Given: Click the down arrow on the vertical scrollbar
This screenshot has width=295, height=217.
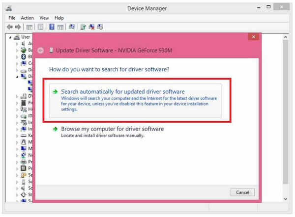Looking at the screenshot, I should (x=286, y=199).
